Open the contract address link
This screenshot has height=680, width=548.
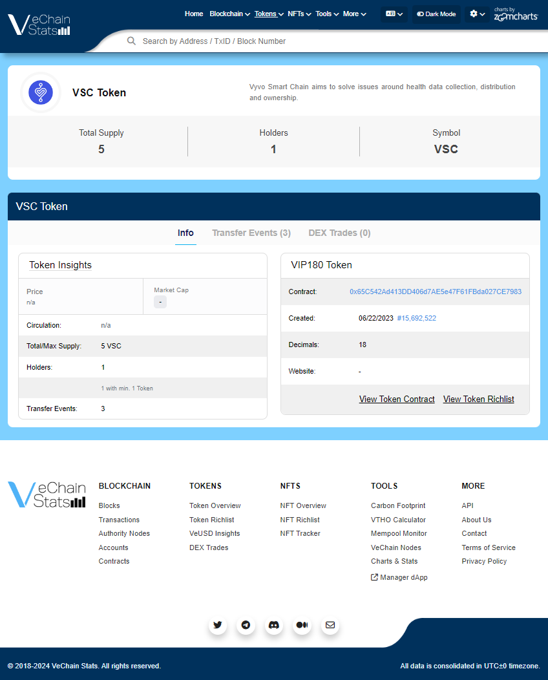(436, 292)
